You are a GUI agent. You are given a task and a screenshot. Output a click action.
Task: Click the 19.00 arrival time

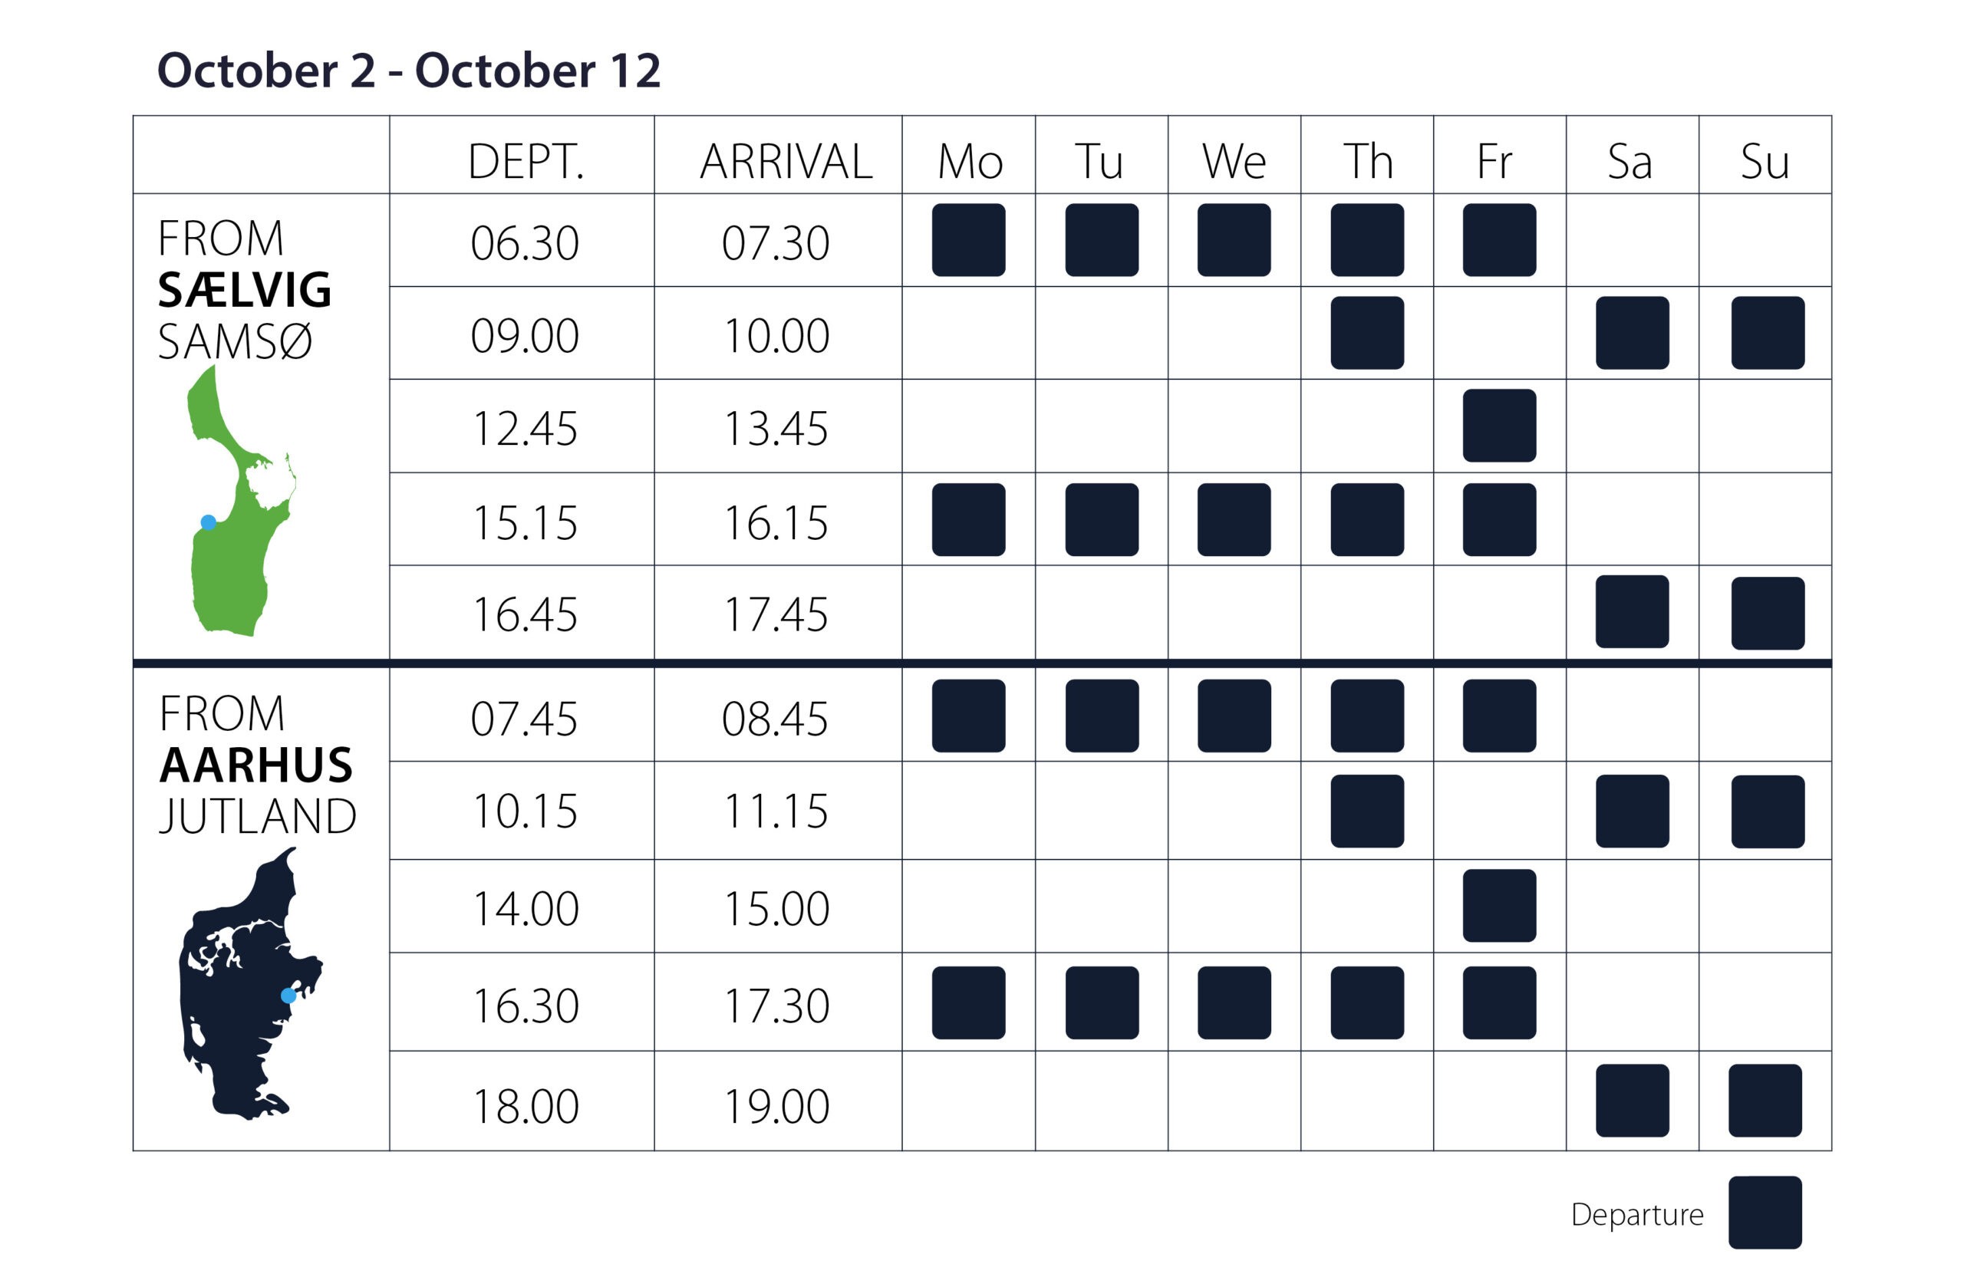coord(776,1106)
